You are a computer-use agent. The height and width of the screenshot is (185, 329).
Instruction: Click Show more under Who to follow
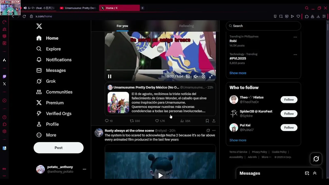(238, 140)
